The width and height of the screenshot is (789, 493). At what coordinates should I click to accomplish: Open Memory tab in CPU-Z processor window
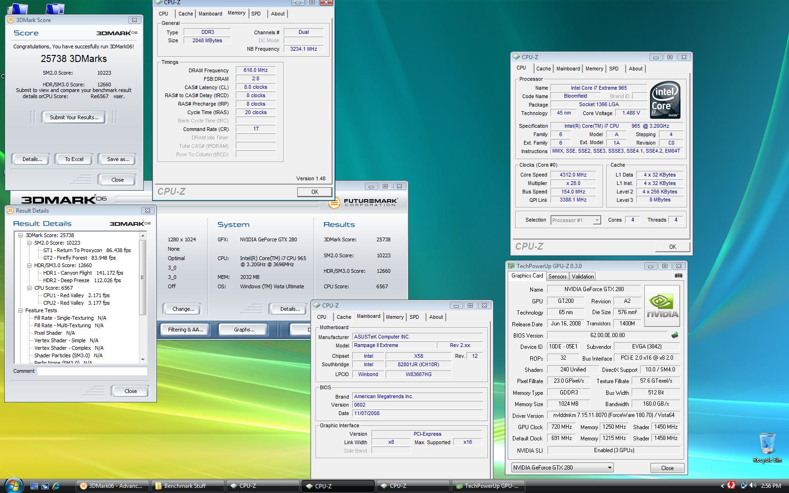coord(594,69)
